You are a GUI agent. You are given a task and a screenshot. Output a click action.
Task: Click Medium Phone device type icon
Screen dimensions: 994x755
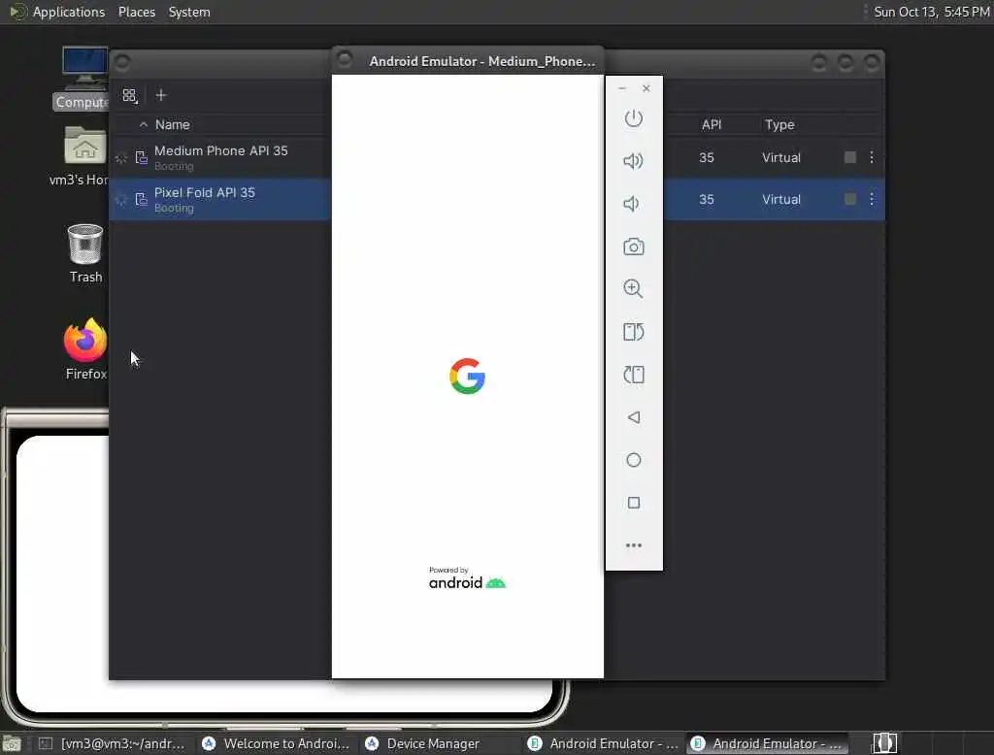click(142, 157)
